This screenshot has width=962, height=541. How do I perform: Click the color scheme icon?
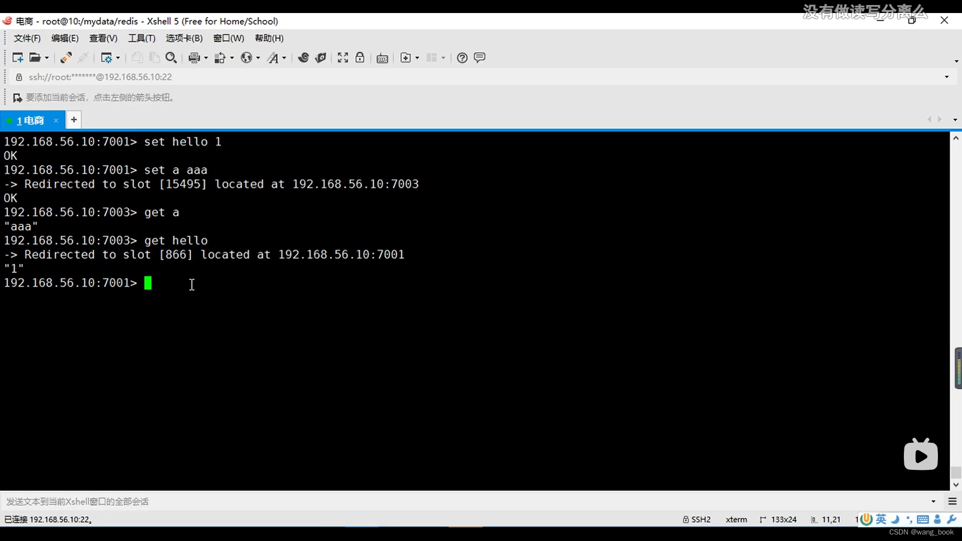point(220,58)
